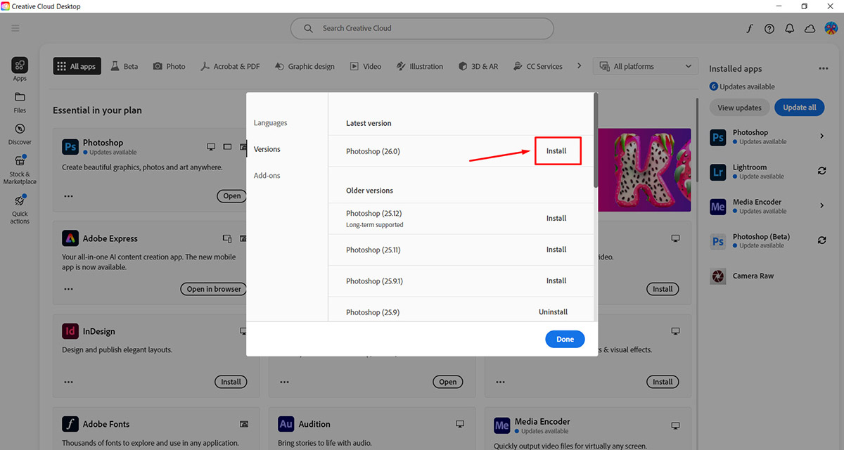
Task: Click the Update all button
Action: tap(800, 108)
